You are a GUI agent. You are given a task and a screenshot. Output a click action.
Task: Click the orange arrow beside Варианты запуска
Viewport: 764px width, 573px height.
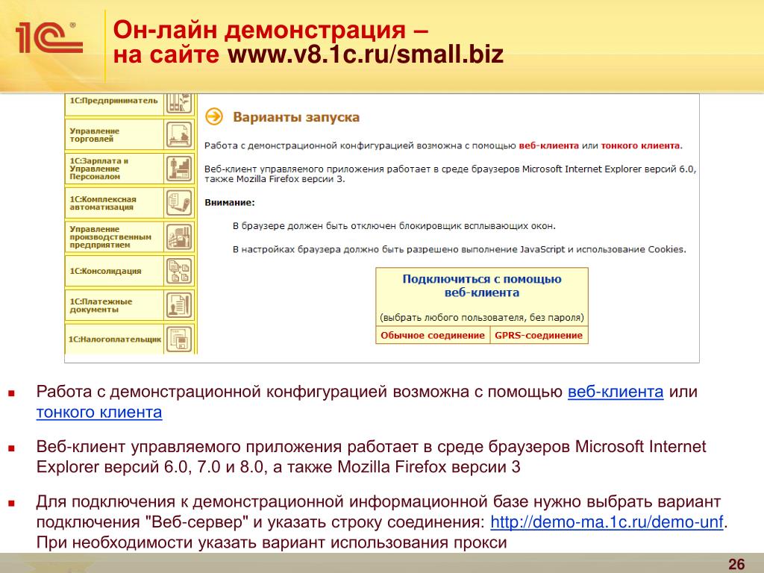[x=214, y=117]
